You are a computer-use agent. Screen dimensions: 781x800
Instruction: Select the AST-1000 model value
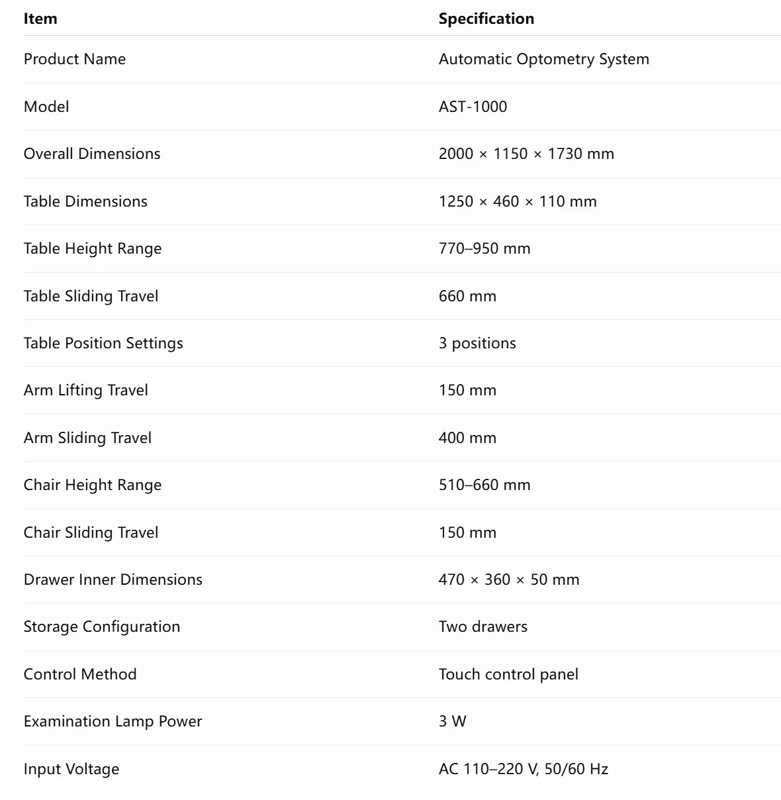(x=473, y=107)
